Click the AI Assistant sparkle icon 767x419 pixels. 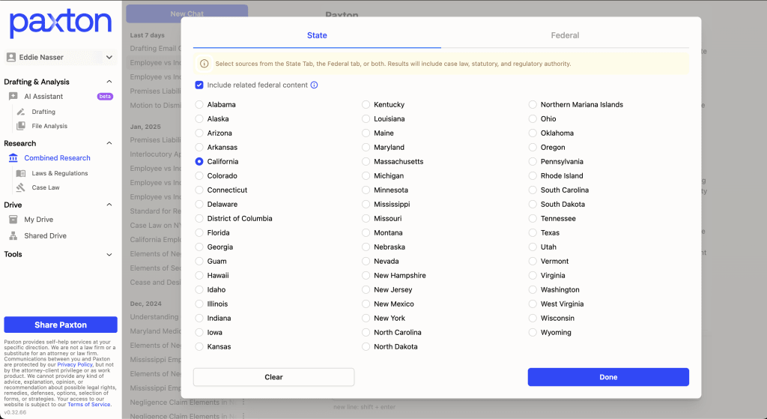(x=13, y=97)
